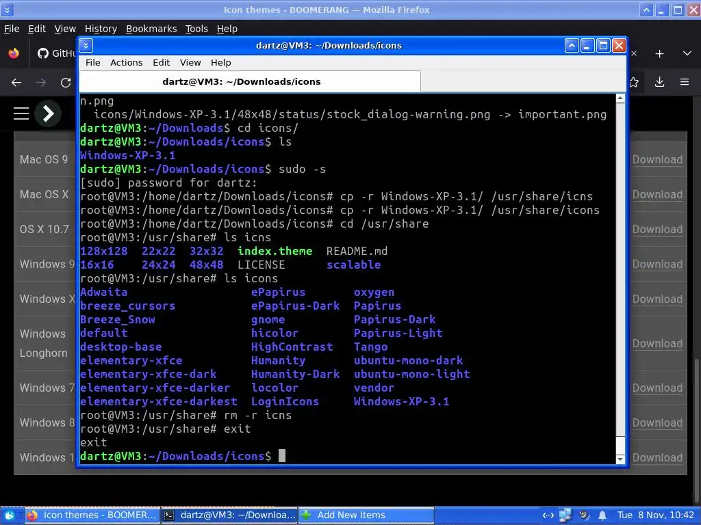Open terminal View menu

pos(190,62)
